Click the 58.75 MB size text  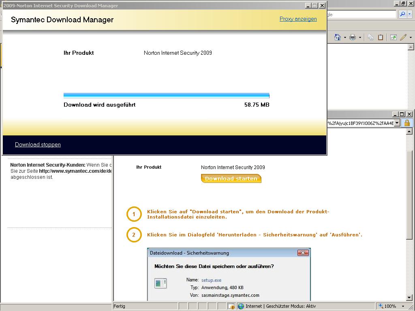257,105
